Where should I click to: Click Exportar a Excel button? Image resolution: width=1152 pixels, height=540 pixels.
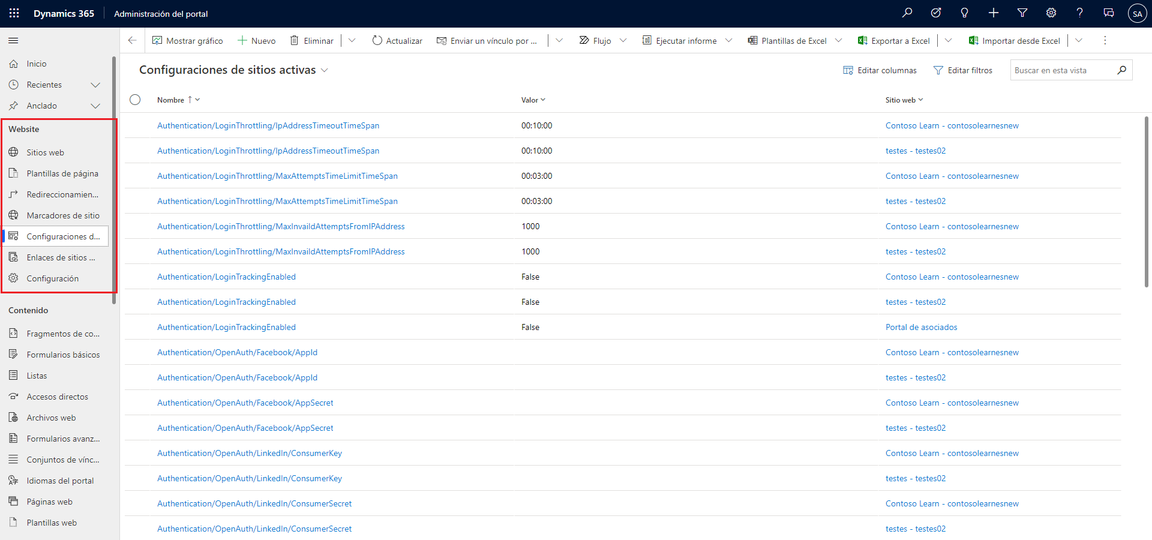[x=894, y=40]
